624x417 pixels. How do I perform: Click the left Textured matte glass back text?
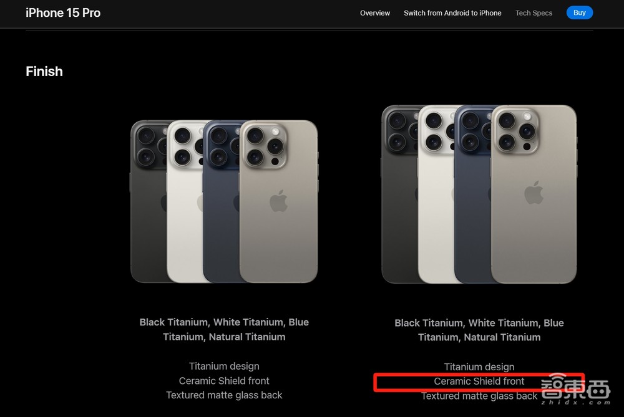point(224,395)
